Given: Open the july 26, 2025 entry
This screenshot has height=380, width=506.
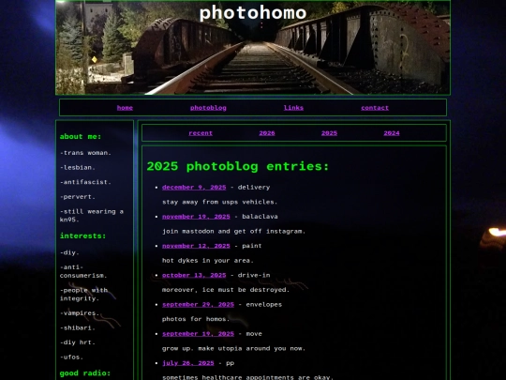Looking at the screenshot, I should [187, 363].
